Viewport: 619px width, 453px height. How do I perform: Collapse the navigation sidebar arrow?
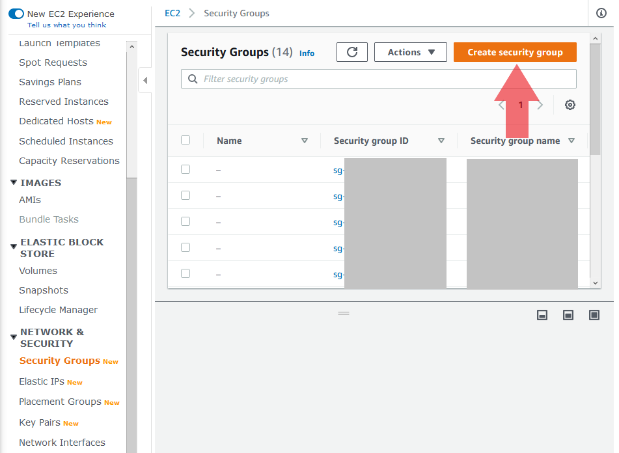tap(145, 81)
